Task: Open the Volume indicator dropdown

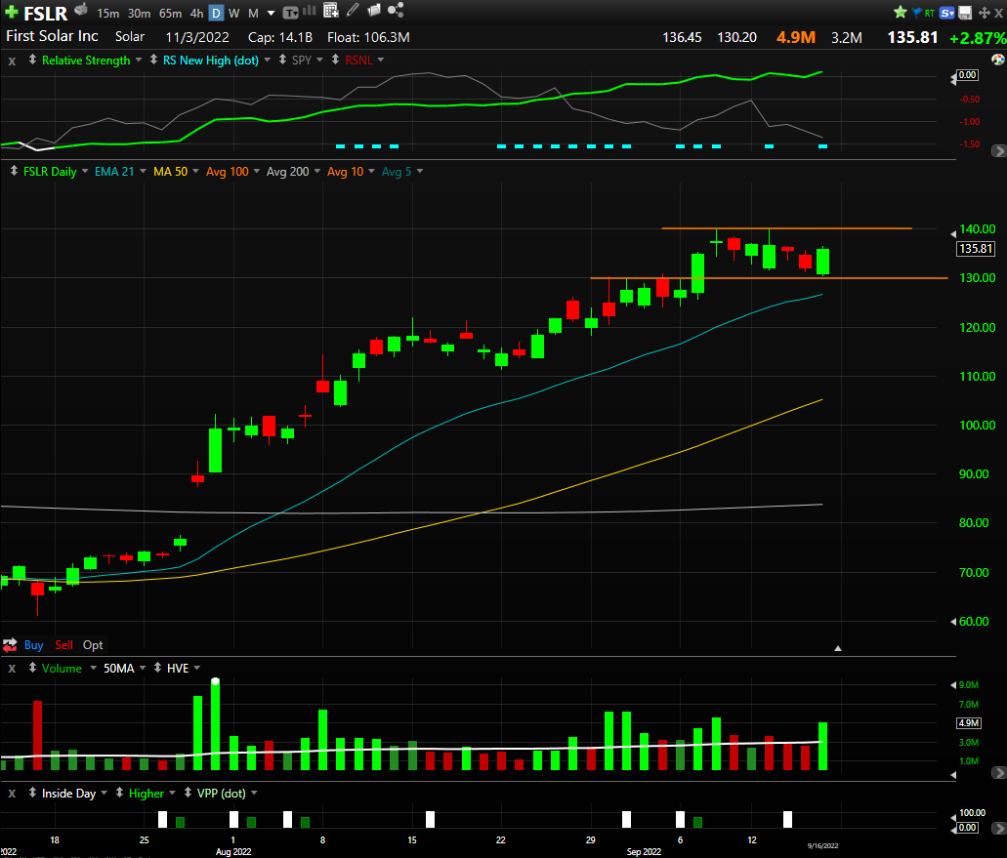Action: click(x=93, y=668)
